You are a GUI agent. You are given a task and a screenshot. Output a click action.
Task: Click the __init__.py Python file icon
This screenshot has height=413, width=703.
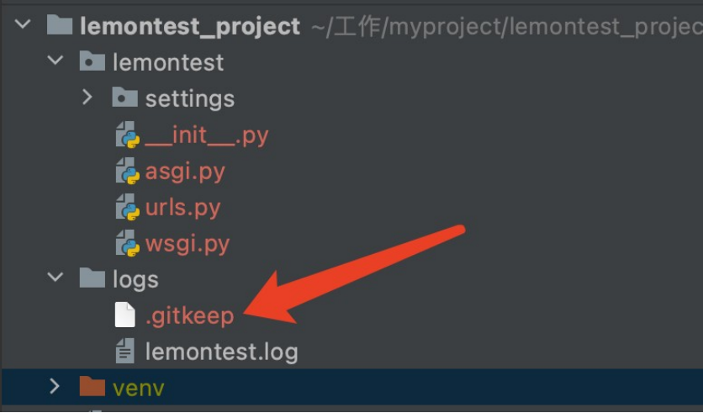(127, 134)
